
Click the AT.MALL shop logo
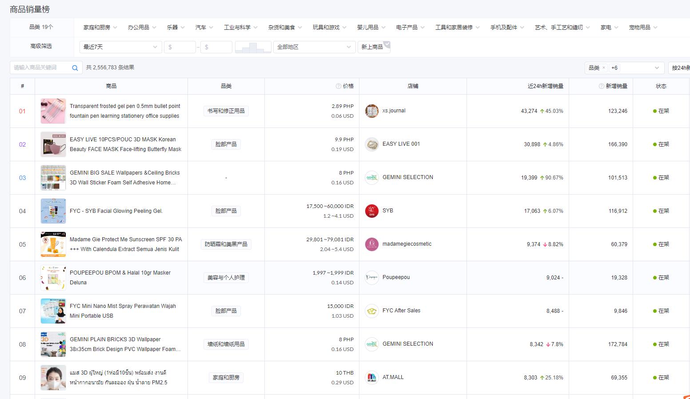pos(372,378)
